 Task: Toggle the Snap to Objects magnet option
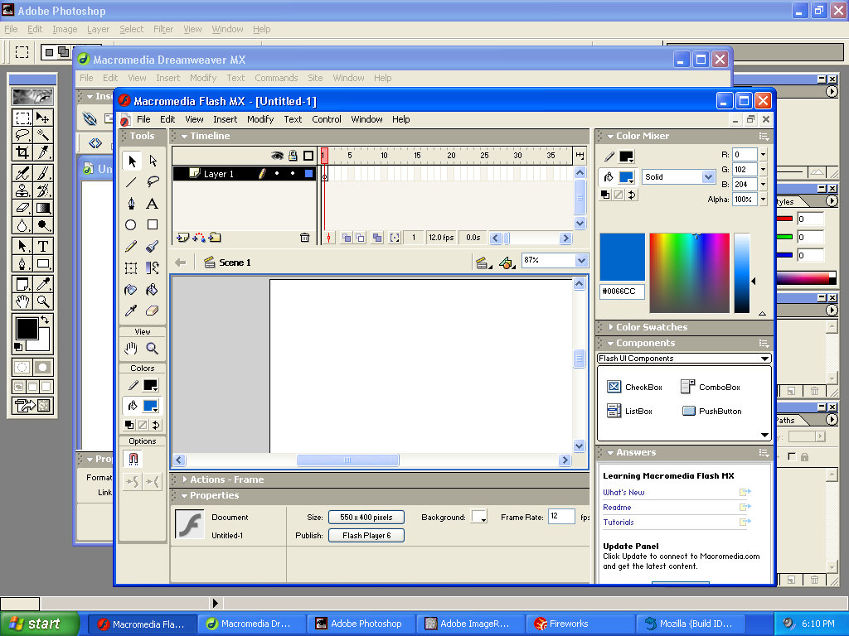(133, 459)
